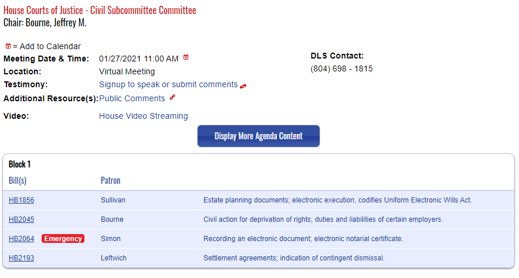Image resolution: width=519 pixels, height=278 pixels.
Task: Open bill HB1856
Action: [x=21, y=200]
